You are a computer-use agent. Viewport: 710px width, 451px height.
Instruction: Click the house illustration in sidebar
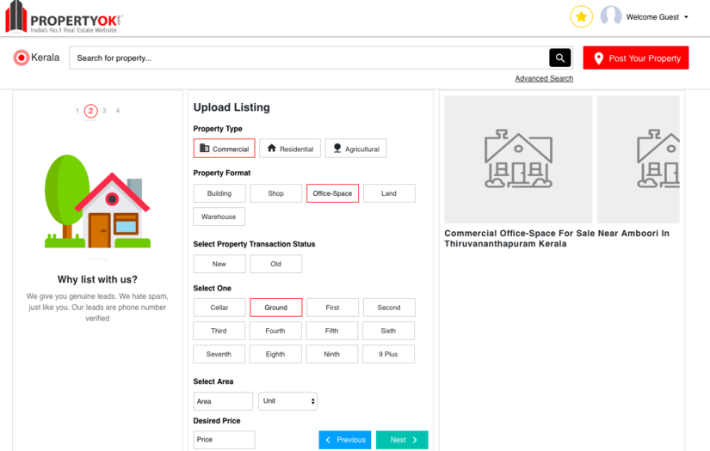point(97,202)
